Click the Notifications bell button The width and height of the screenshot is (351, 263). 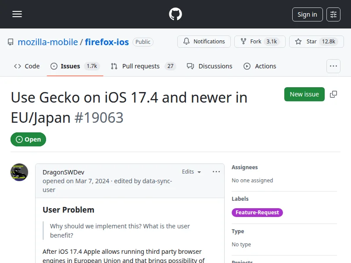(x=204, y=42)
